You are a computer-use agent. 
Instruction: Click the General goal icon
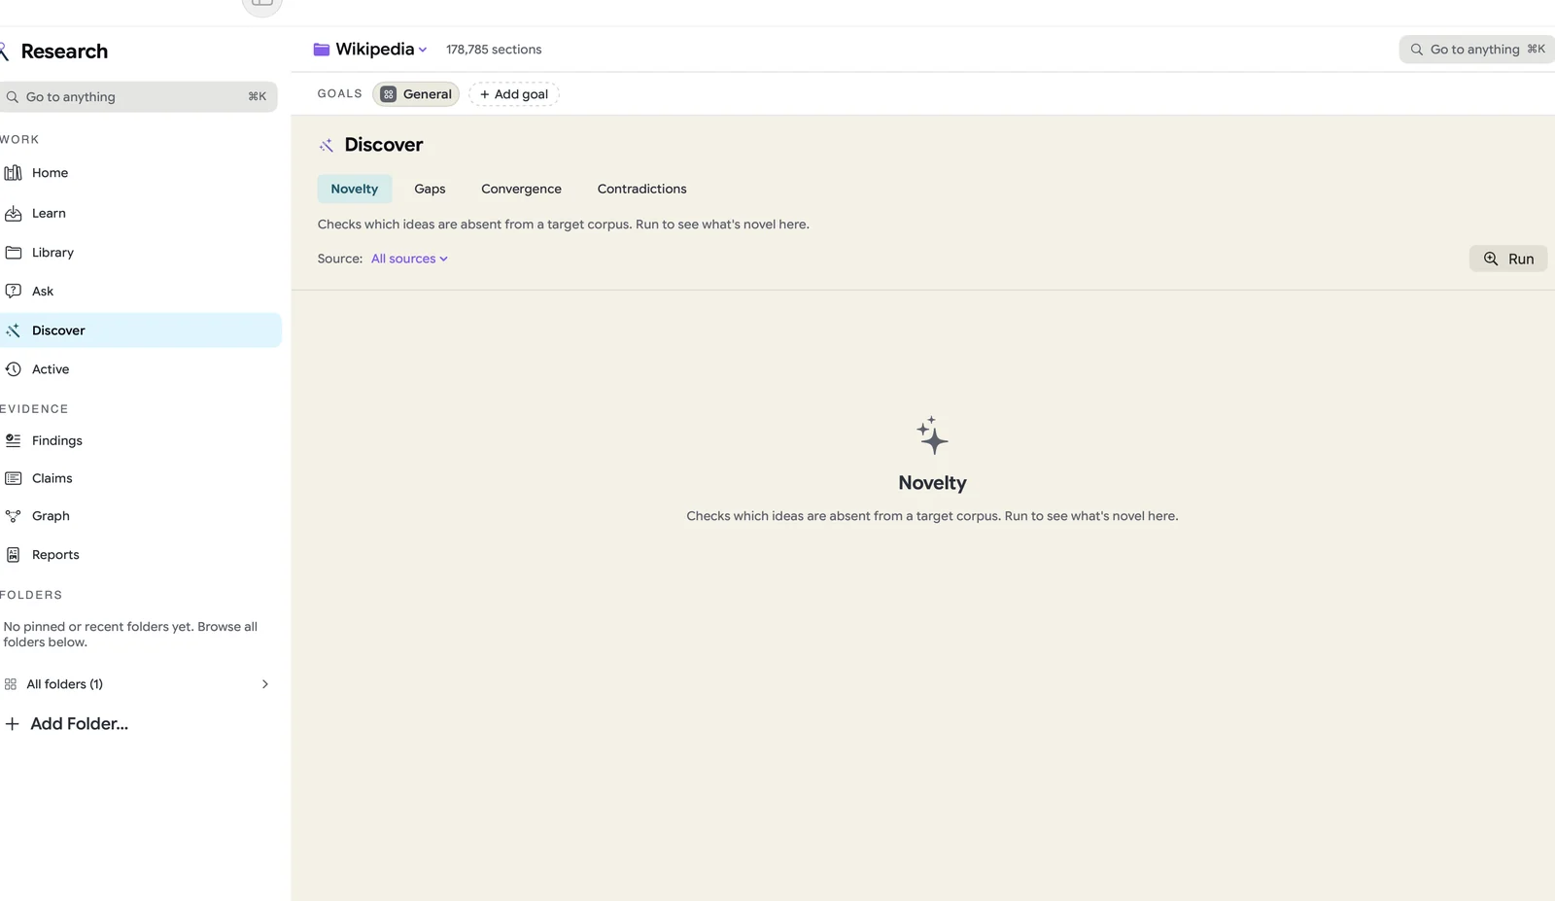coord(389,94)
